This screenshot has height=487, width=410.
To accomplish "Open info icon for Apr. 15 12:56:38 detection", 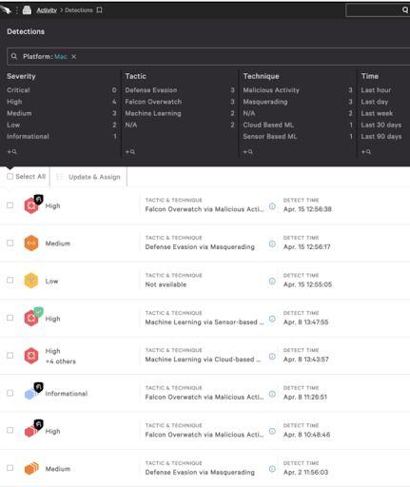I will (272, 206).
